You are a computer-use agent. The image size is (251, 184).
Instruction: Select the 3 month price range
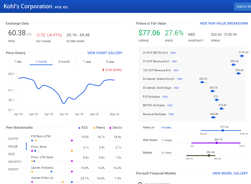(64, 62)
